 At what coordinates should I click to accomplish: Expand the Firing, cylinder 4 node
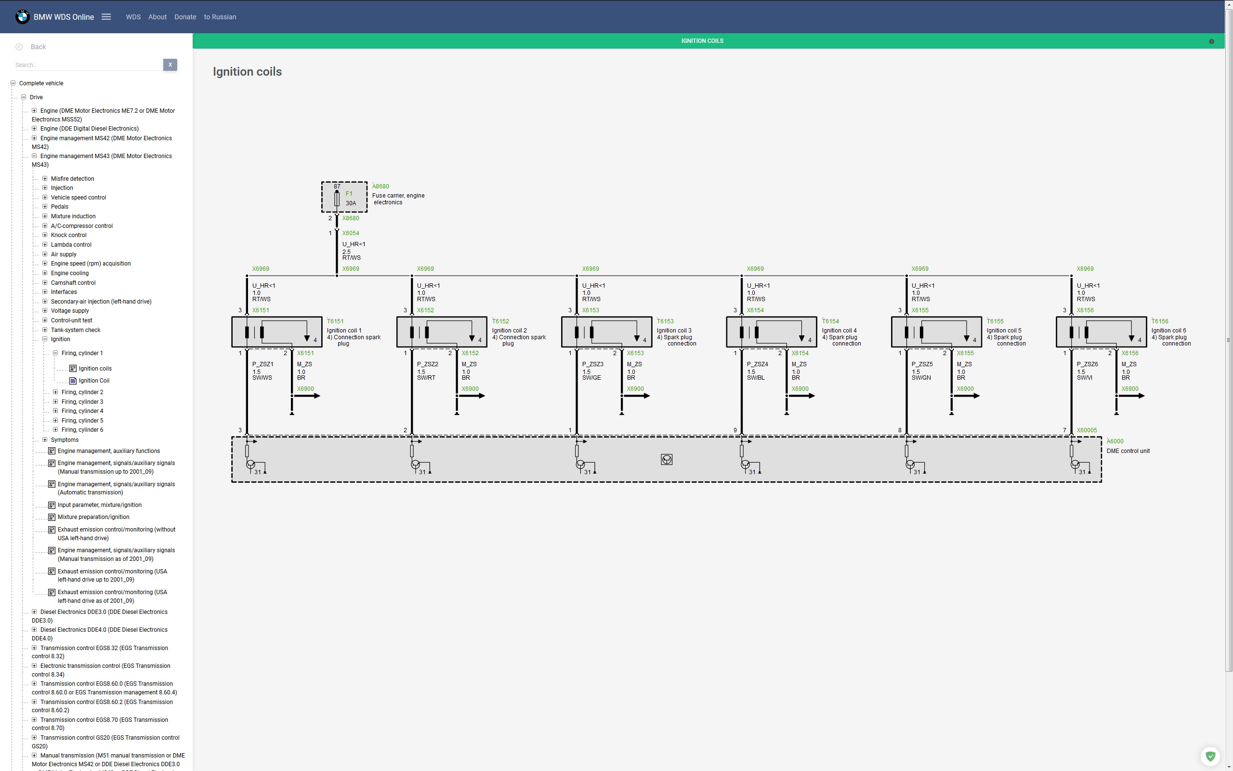coord(55,411)
